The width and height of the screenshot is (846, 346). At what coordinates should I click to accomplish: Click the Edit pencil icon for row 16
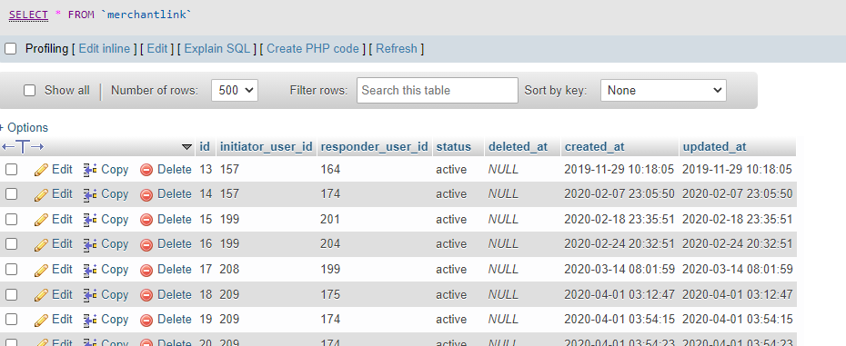(41, 244)
